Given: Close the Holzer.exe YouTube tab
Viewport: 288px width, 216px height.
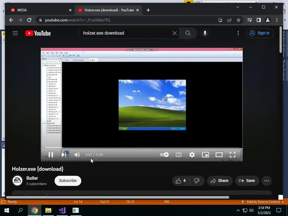Looking at the screenshot, I should point(137,10).
